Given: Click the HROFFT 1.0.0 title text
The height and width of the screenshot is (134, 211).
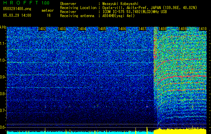Looking at the screenshot, I should point(26,3).
